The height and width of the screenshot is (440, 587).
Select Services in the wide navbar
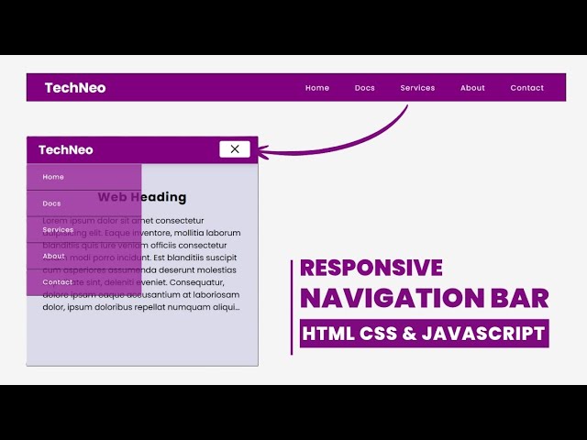(x=417, y=88)
